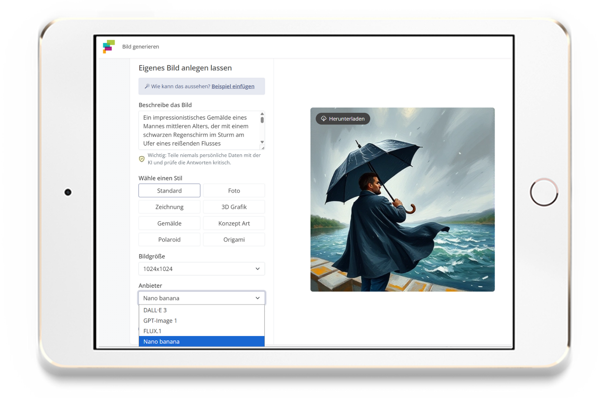
Task: Click the shield icon beside privacy notice
Action: pos(142,159)
